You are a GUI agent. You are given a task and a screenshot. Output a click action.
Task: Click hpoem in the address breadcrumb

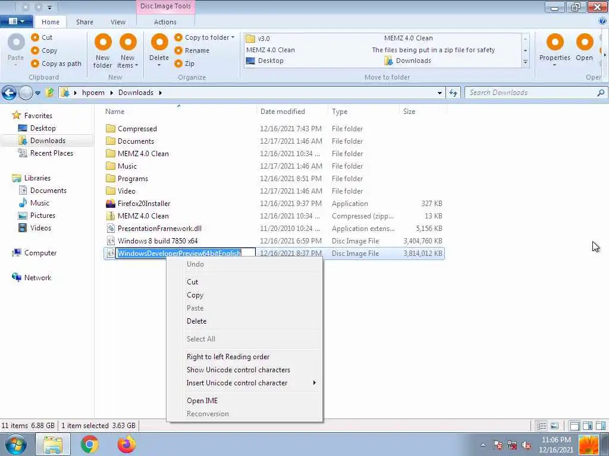pyautogui.click(x=93, y=93)
